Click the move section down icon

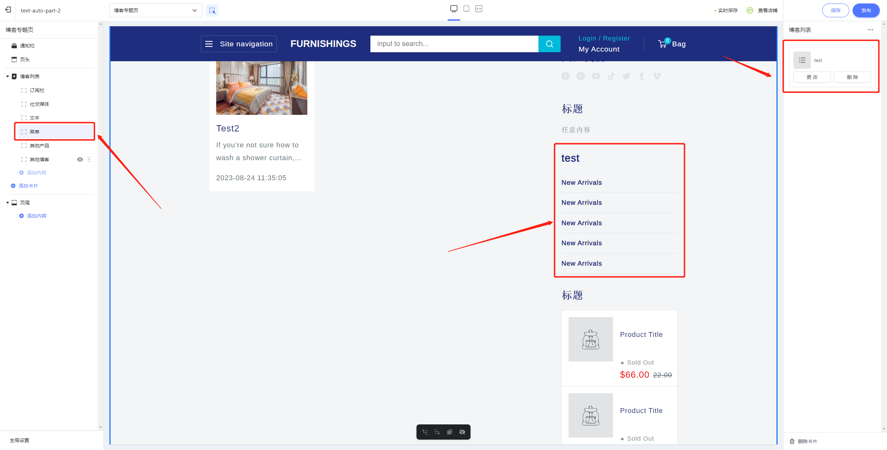tap(437, 432)
